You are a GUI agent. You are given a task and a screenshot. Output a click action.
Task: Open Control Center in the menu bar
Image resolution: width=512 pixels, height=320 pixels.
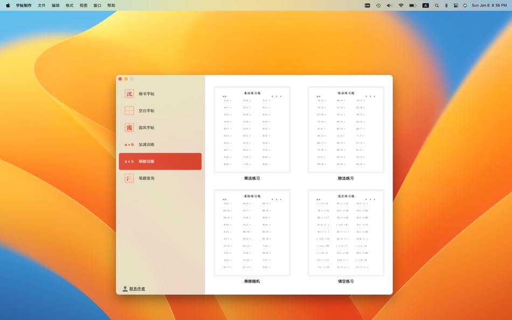pos(455,5)
